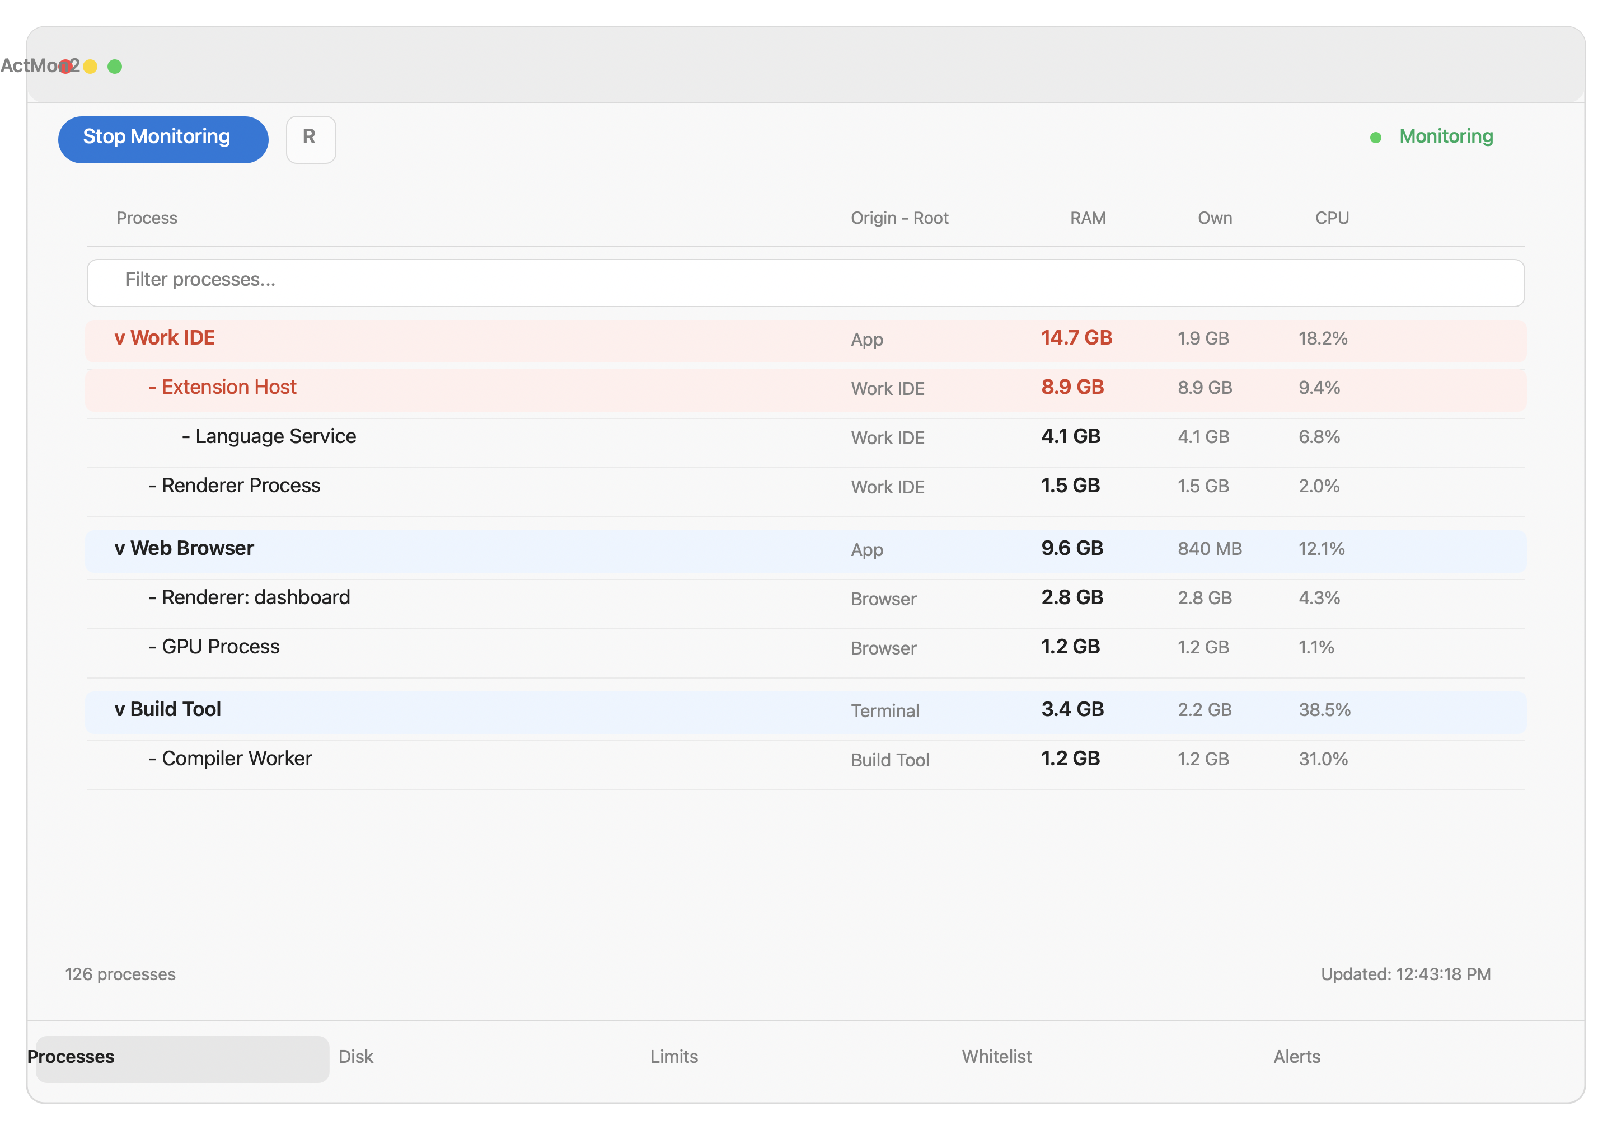This screenshot has width=1612, height=1130.
Task: Collapse the Web Browser process group
Action: (119, 548)
